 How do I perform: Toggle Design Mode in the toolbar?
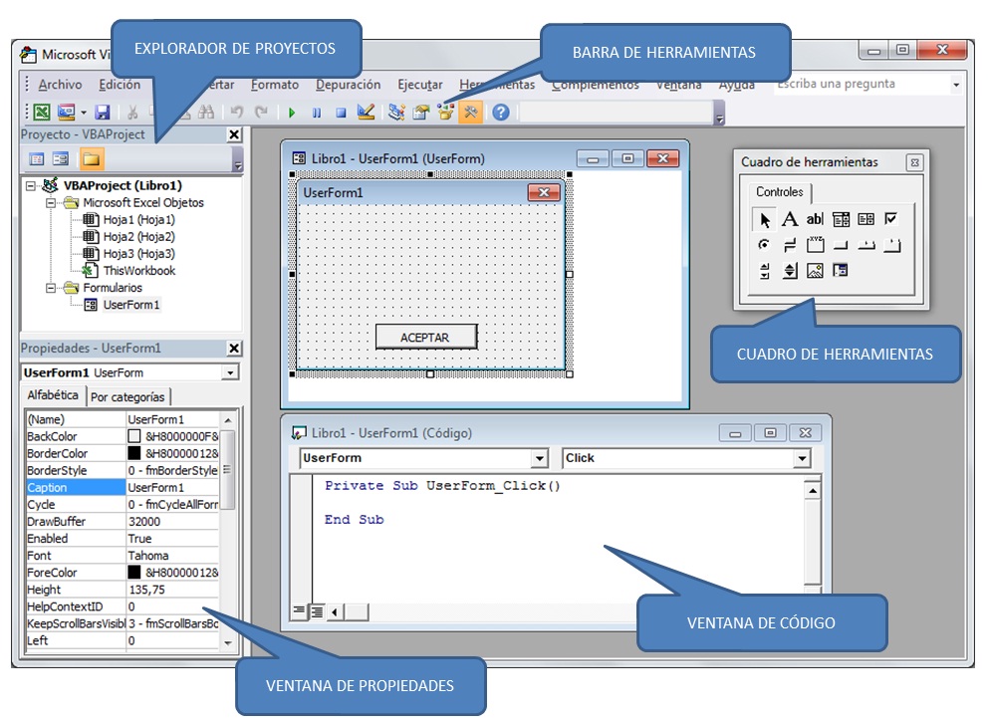366,113
